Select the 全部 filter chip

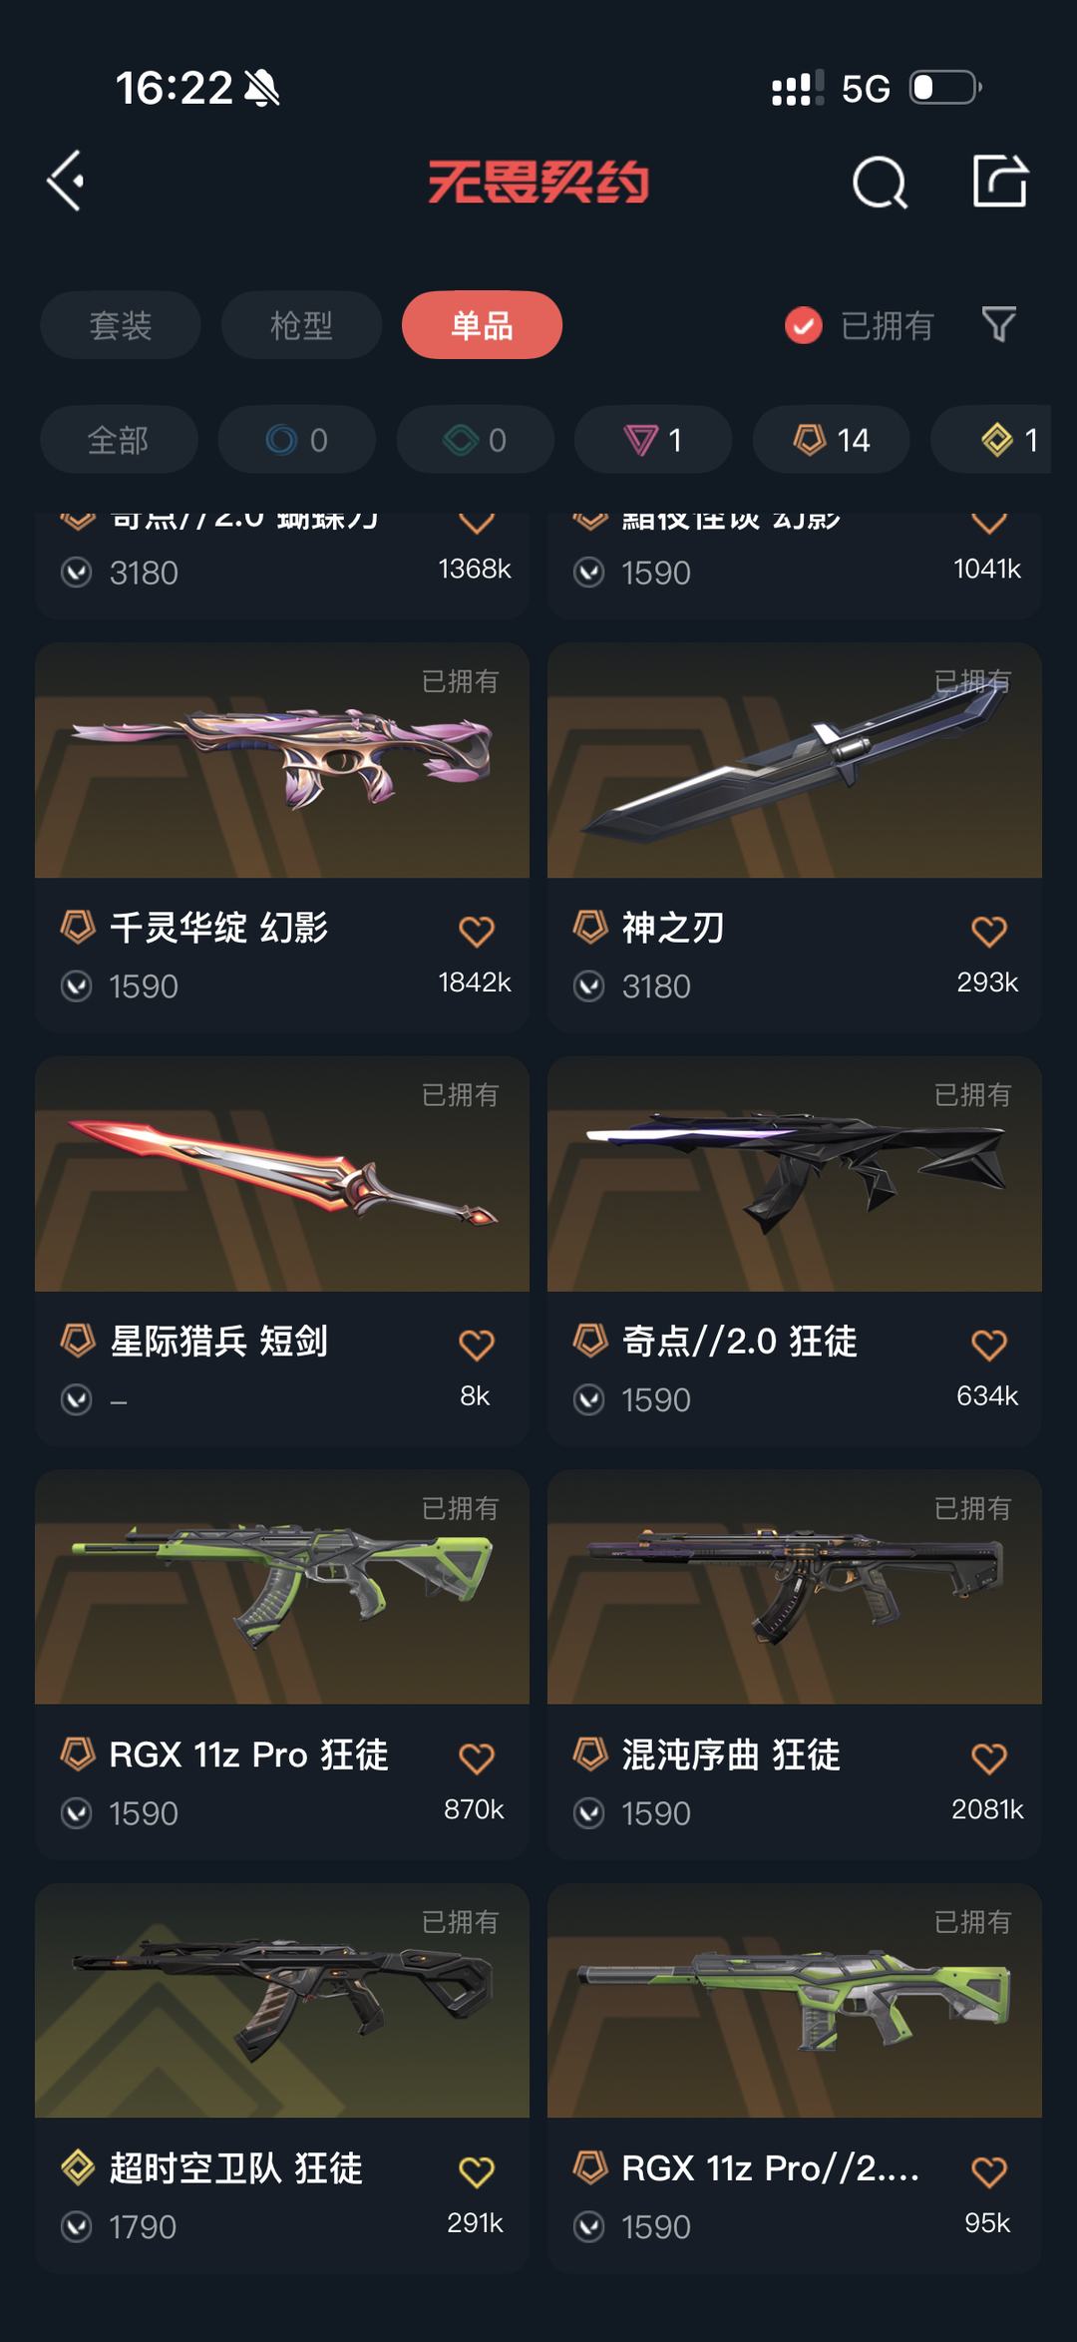tap(119, 440)
